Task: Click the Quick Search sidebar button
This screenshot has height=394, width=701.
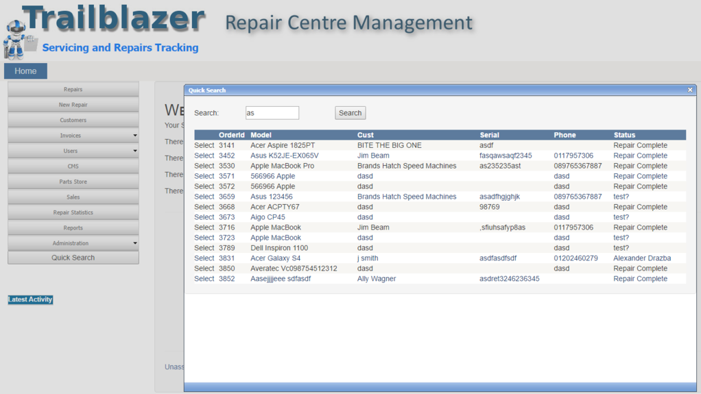Action: tap(73, 258)
